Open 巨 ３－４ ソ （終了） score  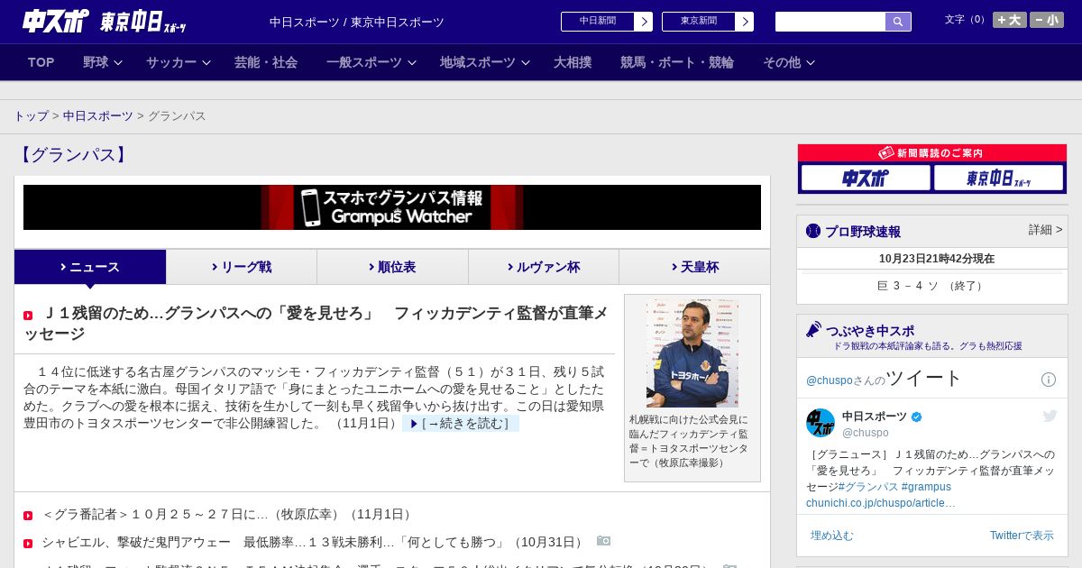[932, 286]
